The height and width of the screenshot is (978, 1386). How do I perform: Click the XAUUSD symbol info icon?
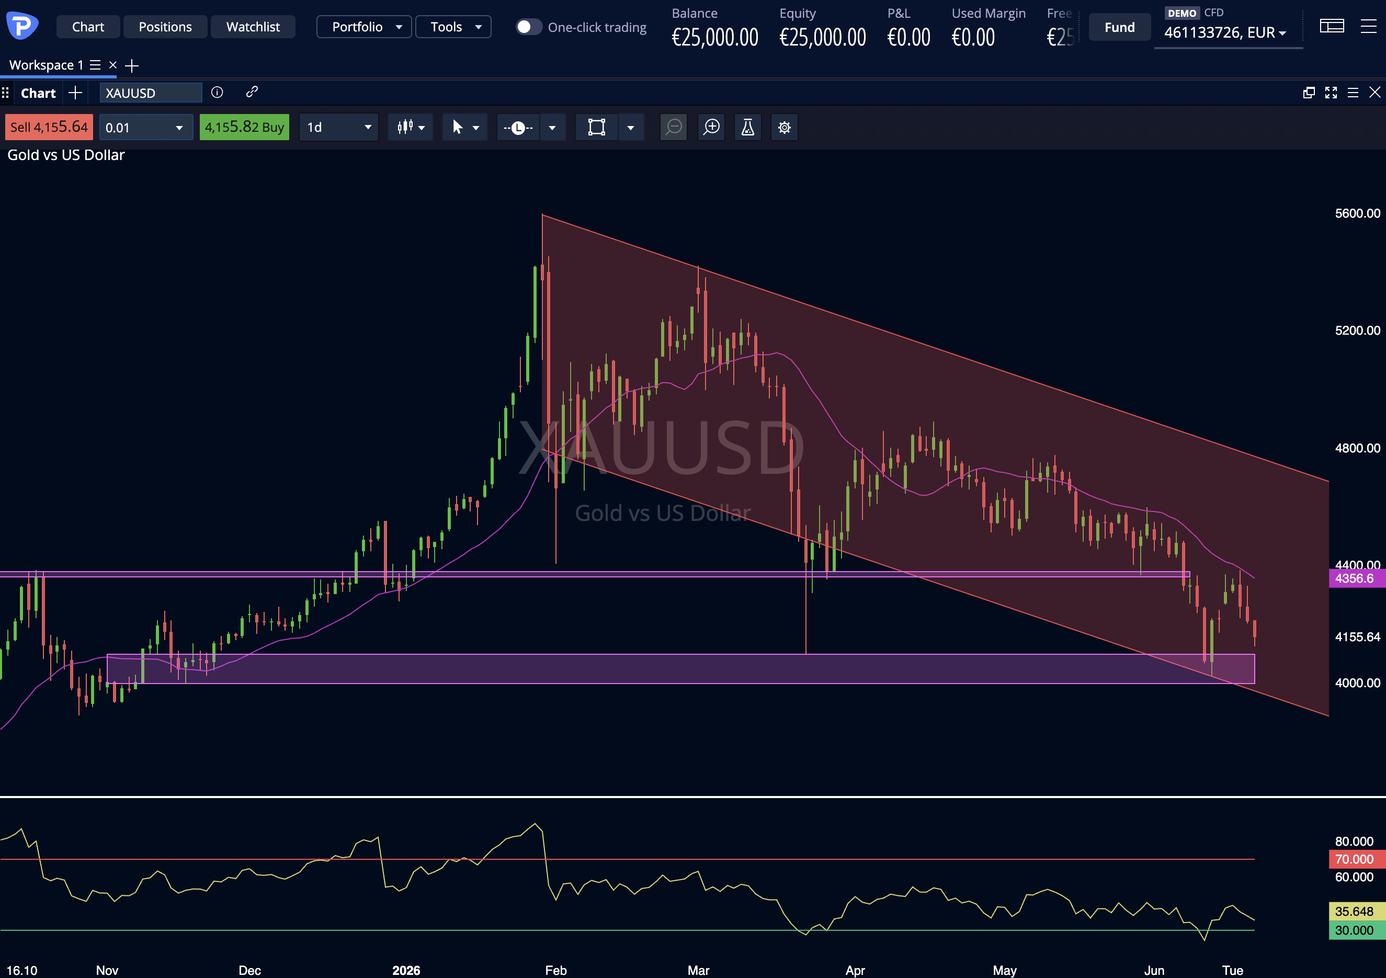(x=218, y=93)
